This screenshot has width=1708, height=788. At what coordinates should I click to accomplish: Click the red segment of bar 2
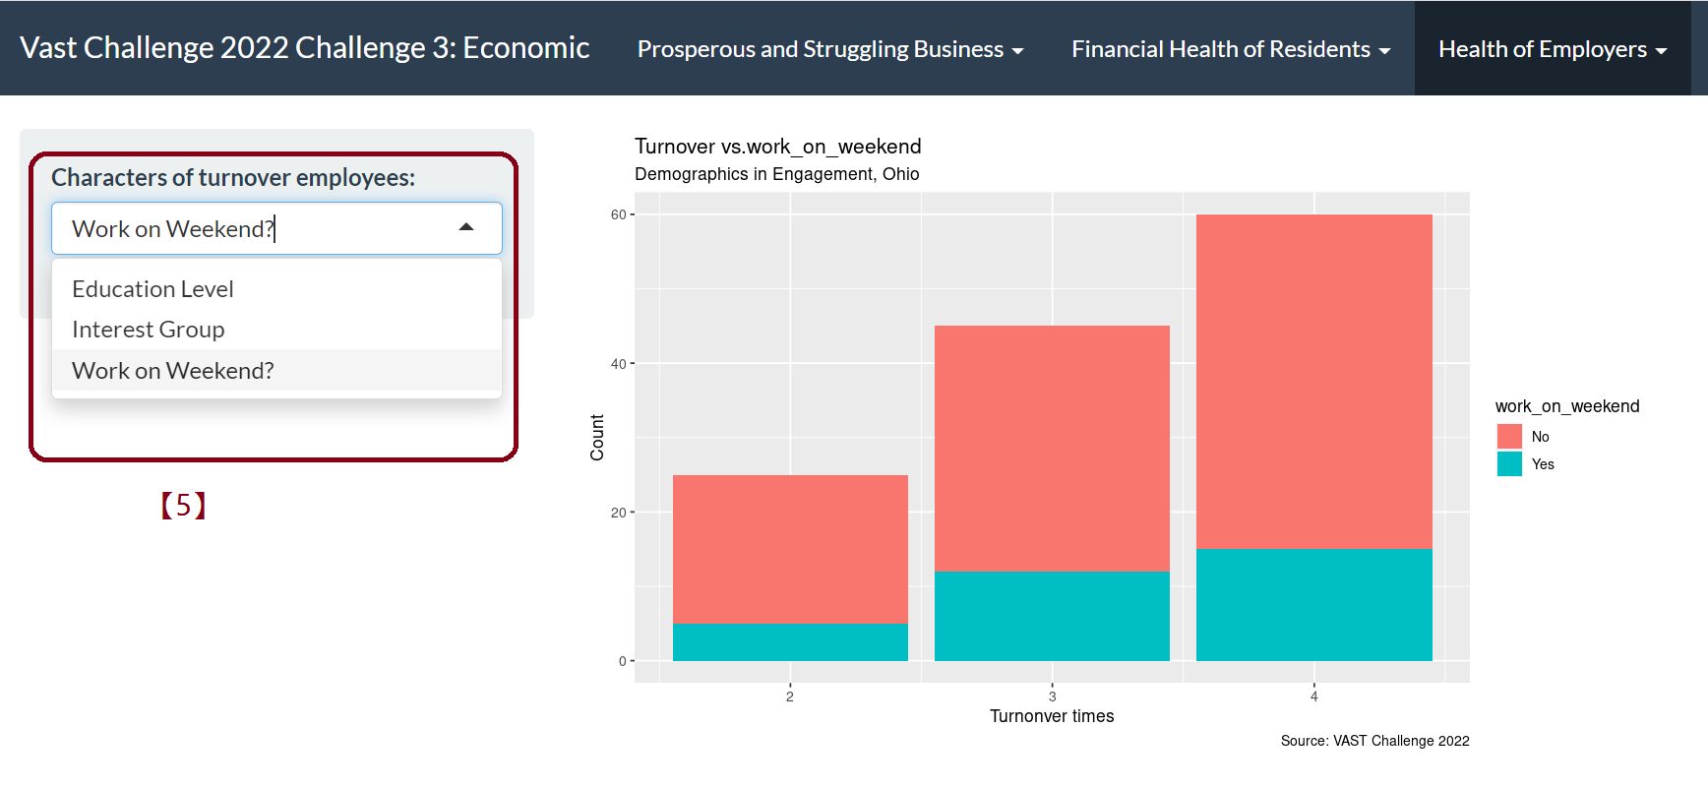pyautogui.click(x=790, y=548)
